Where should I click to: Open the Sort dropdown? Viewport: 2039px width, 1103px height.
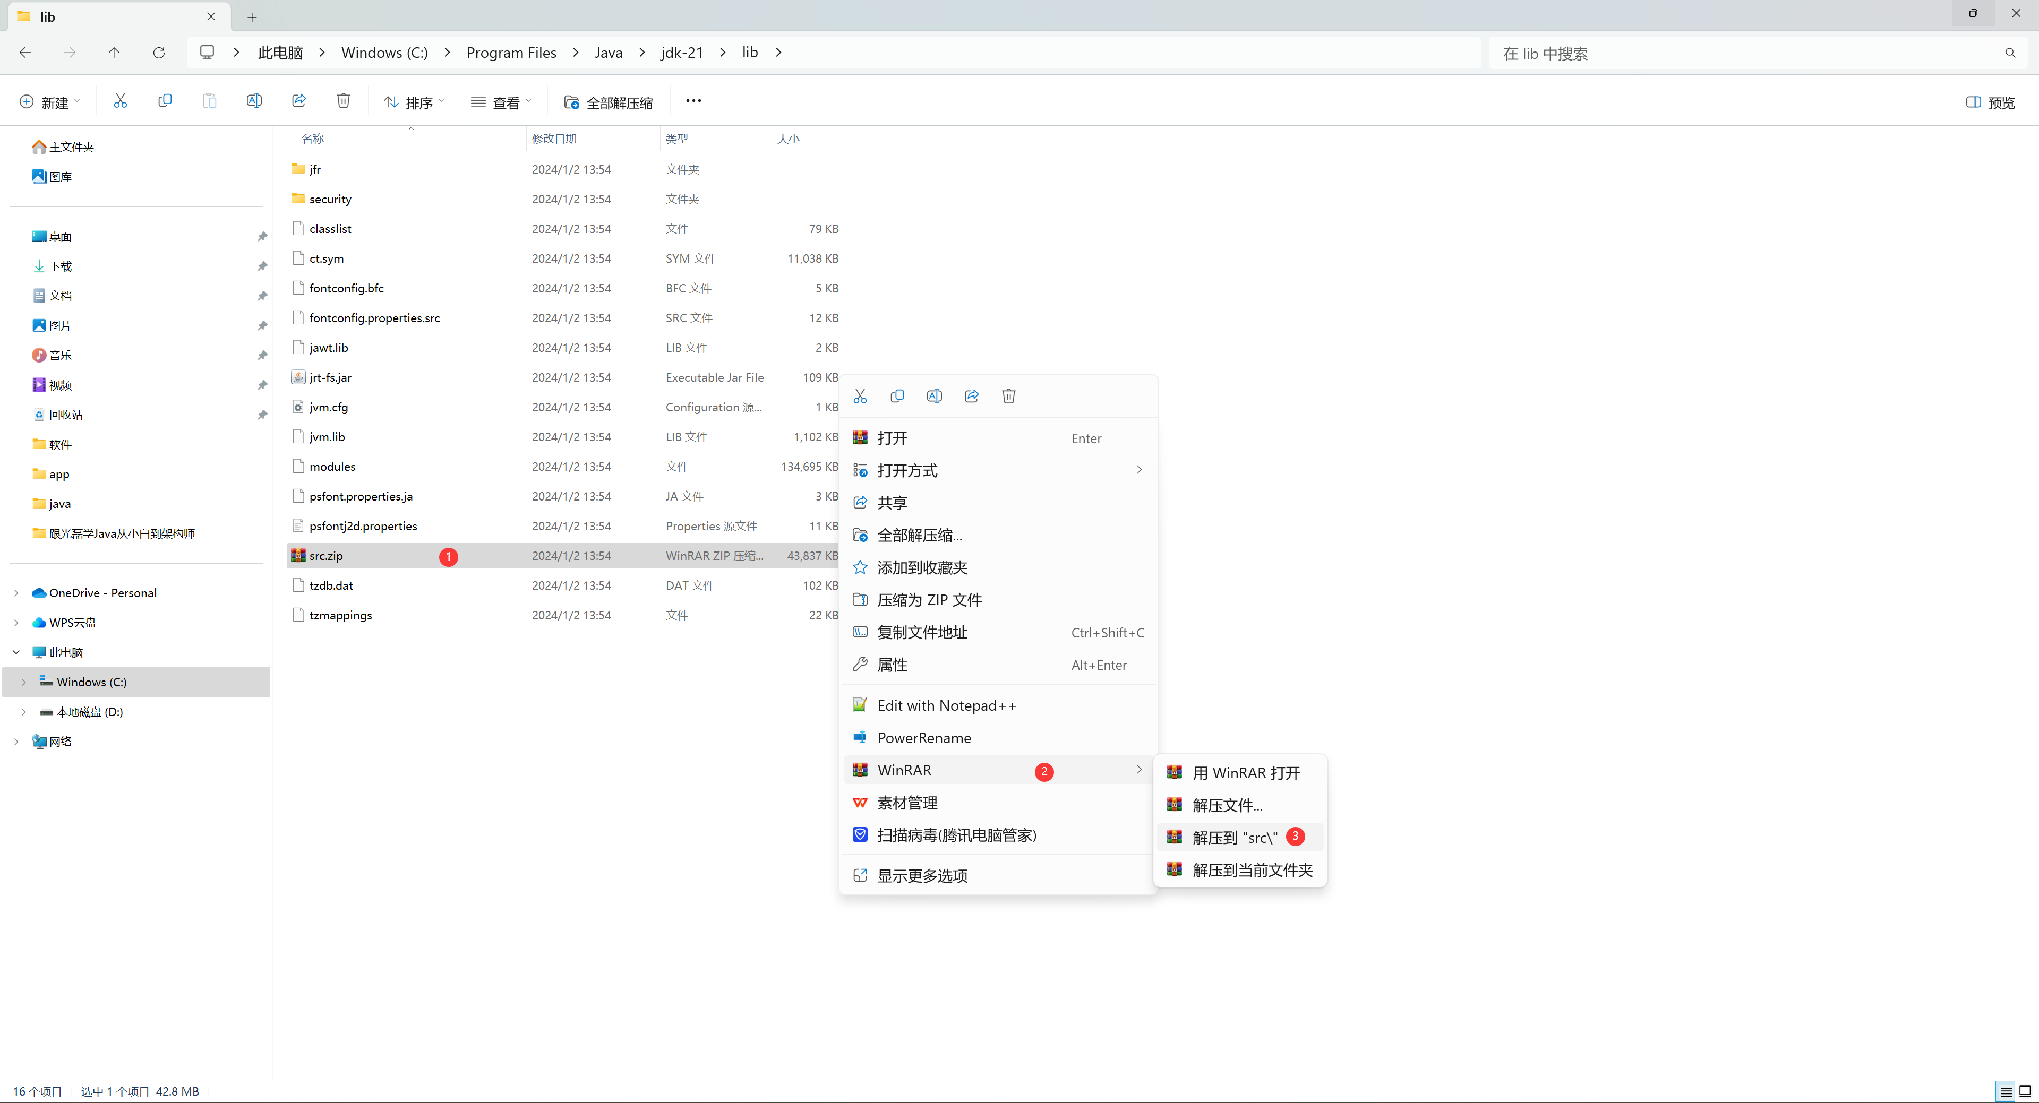point(414,102)
